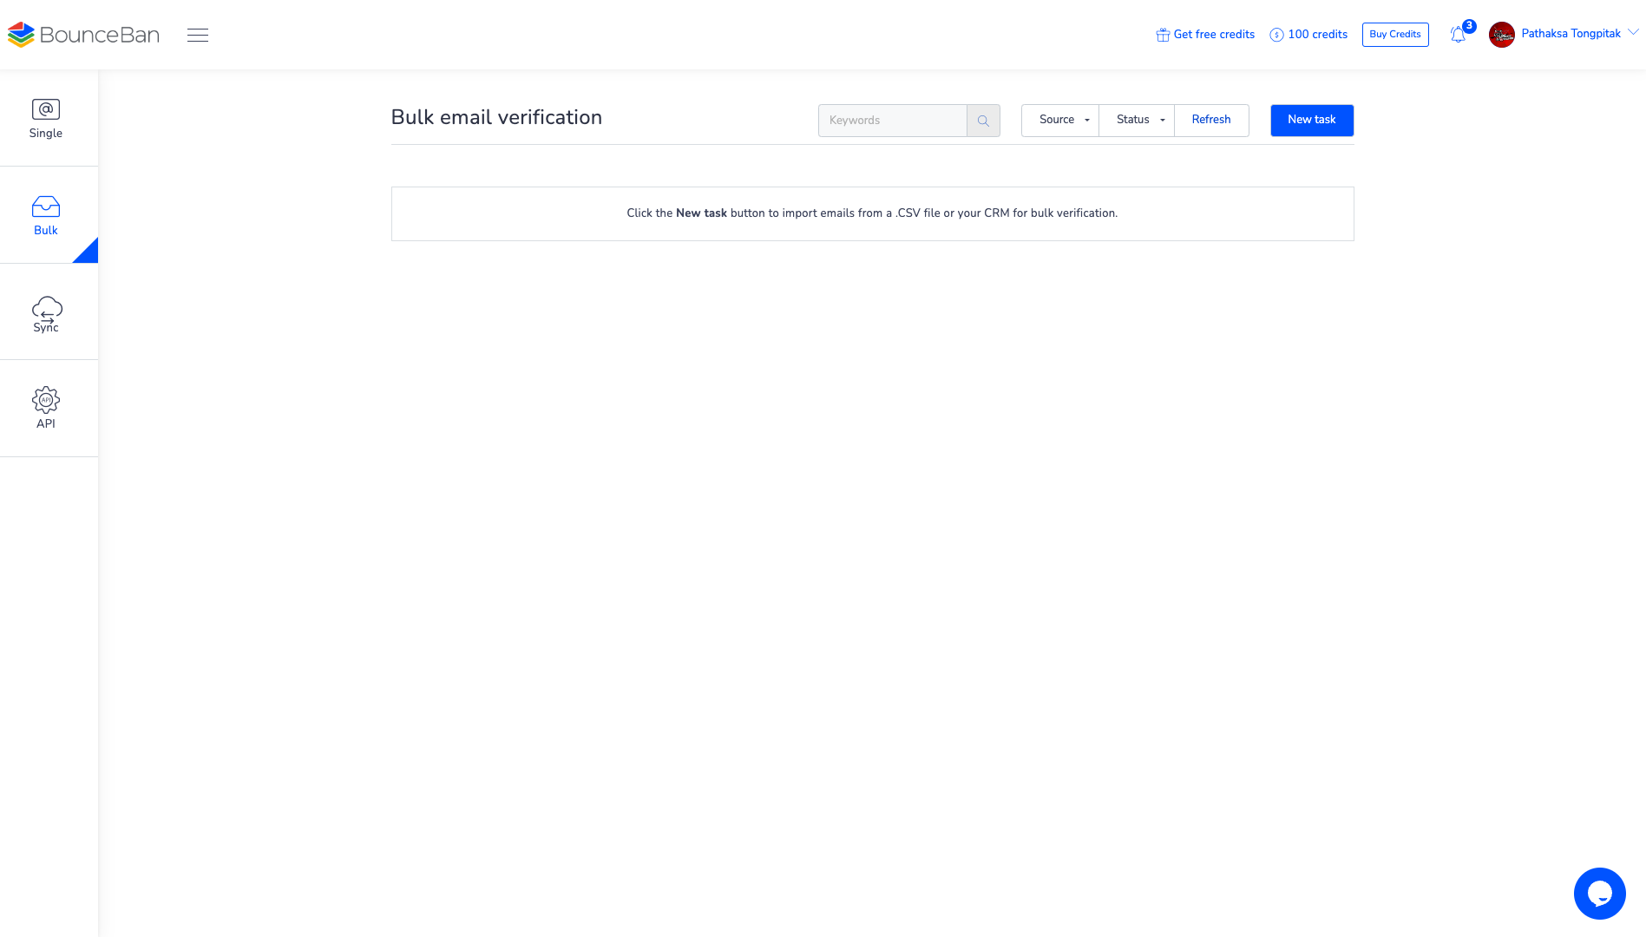Click the gift icon next to Get free credits
1646x937 pixels.
1162,34
